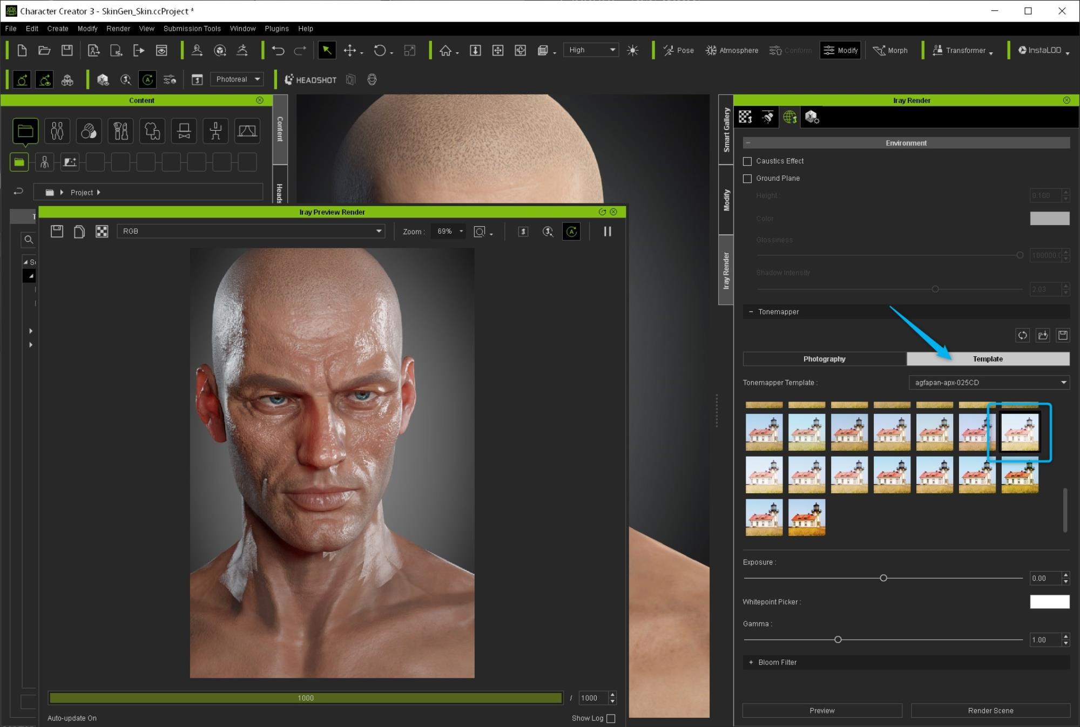The image size is (1080, 727).
Task: Click the Iray auto-render icon in preview toolbar
Action: coord(571,232)
